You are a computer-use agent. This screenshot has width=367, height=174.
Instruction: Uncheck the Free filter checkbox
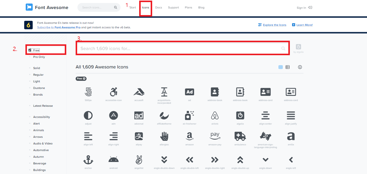pos(30,50)
